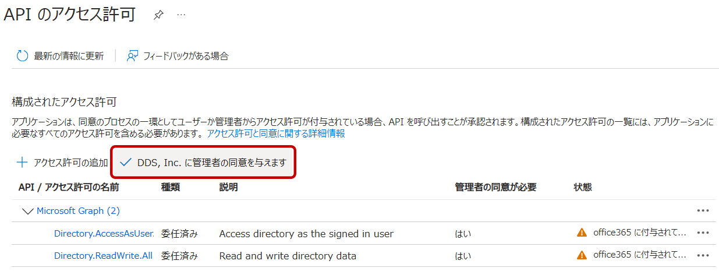Collapse the Microsoft Graph (2) group chevron
Screen dimensions: 719x271
click(27, 211)
